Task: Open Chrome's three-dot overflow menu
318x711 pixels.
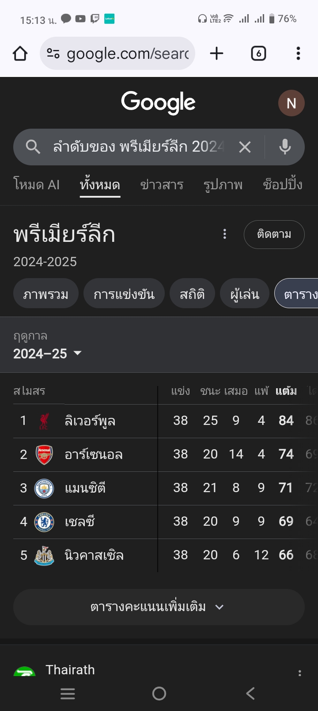Action: tap(299, 54)
